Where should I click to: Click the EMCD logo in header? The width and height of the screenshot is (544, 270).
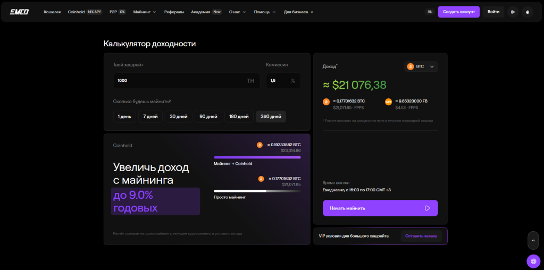[19, 12]
